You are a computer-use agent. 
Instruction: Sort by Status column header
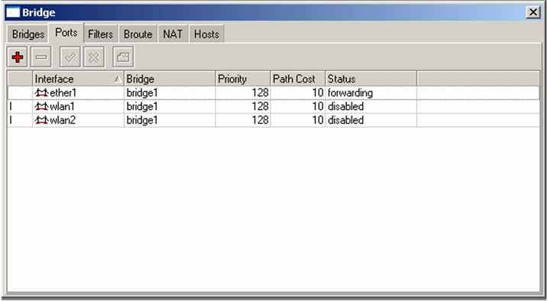pos(371,79)
